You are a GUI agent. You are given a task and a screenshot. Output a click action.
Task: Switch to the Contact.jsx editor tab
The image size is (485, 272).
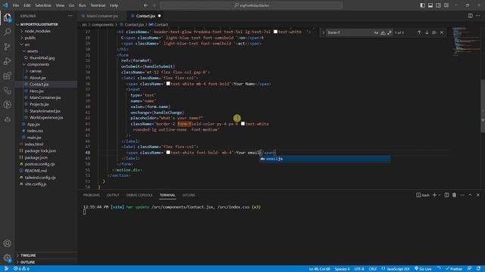tap(145, 16)
